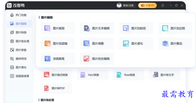Screen dimensions: 196x103
Task: Open 图片叠加 layers icon
Action: (x=165, y=43)
